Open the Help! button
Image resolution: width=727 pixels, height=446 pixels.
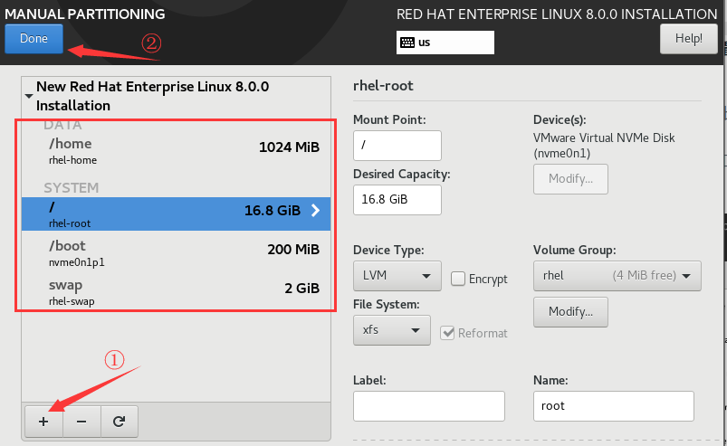[688, 39]
